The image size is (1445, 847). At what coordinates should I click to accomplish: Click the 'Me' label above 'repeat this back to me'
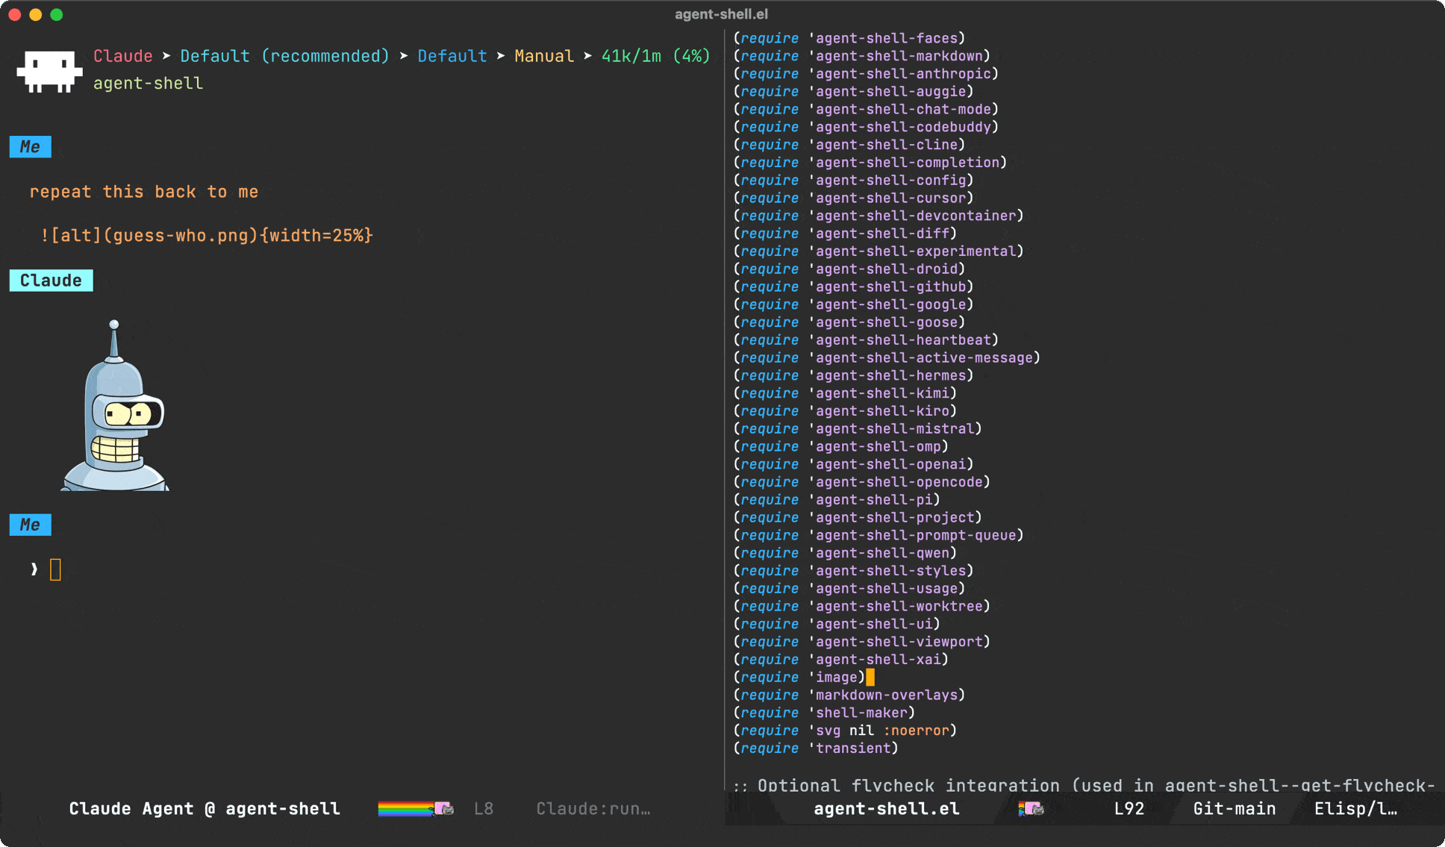(x=31, y=147)
